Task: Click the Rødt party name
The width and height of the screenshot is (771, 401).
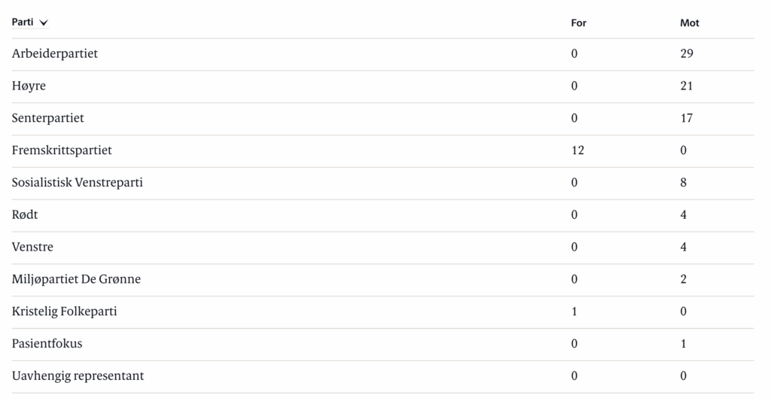Action: pos(25,214)
